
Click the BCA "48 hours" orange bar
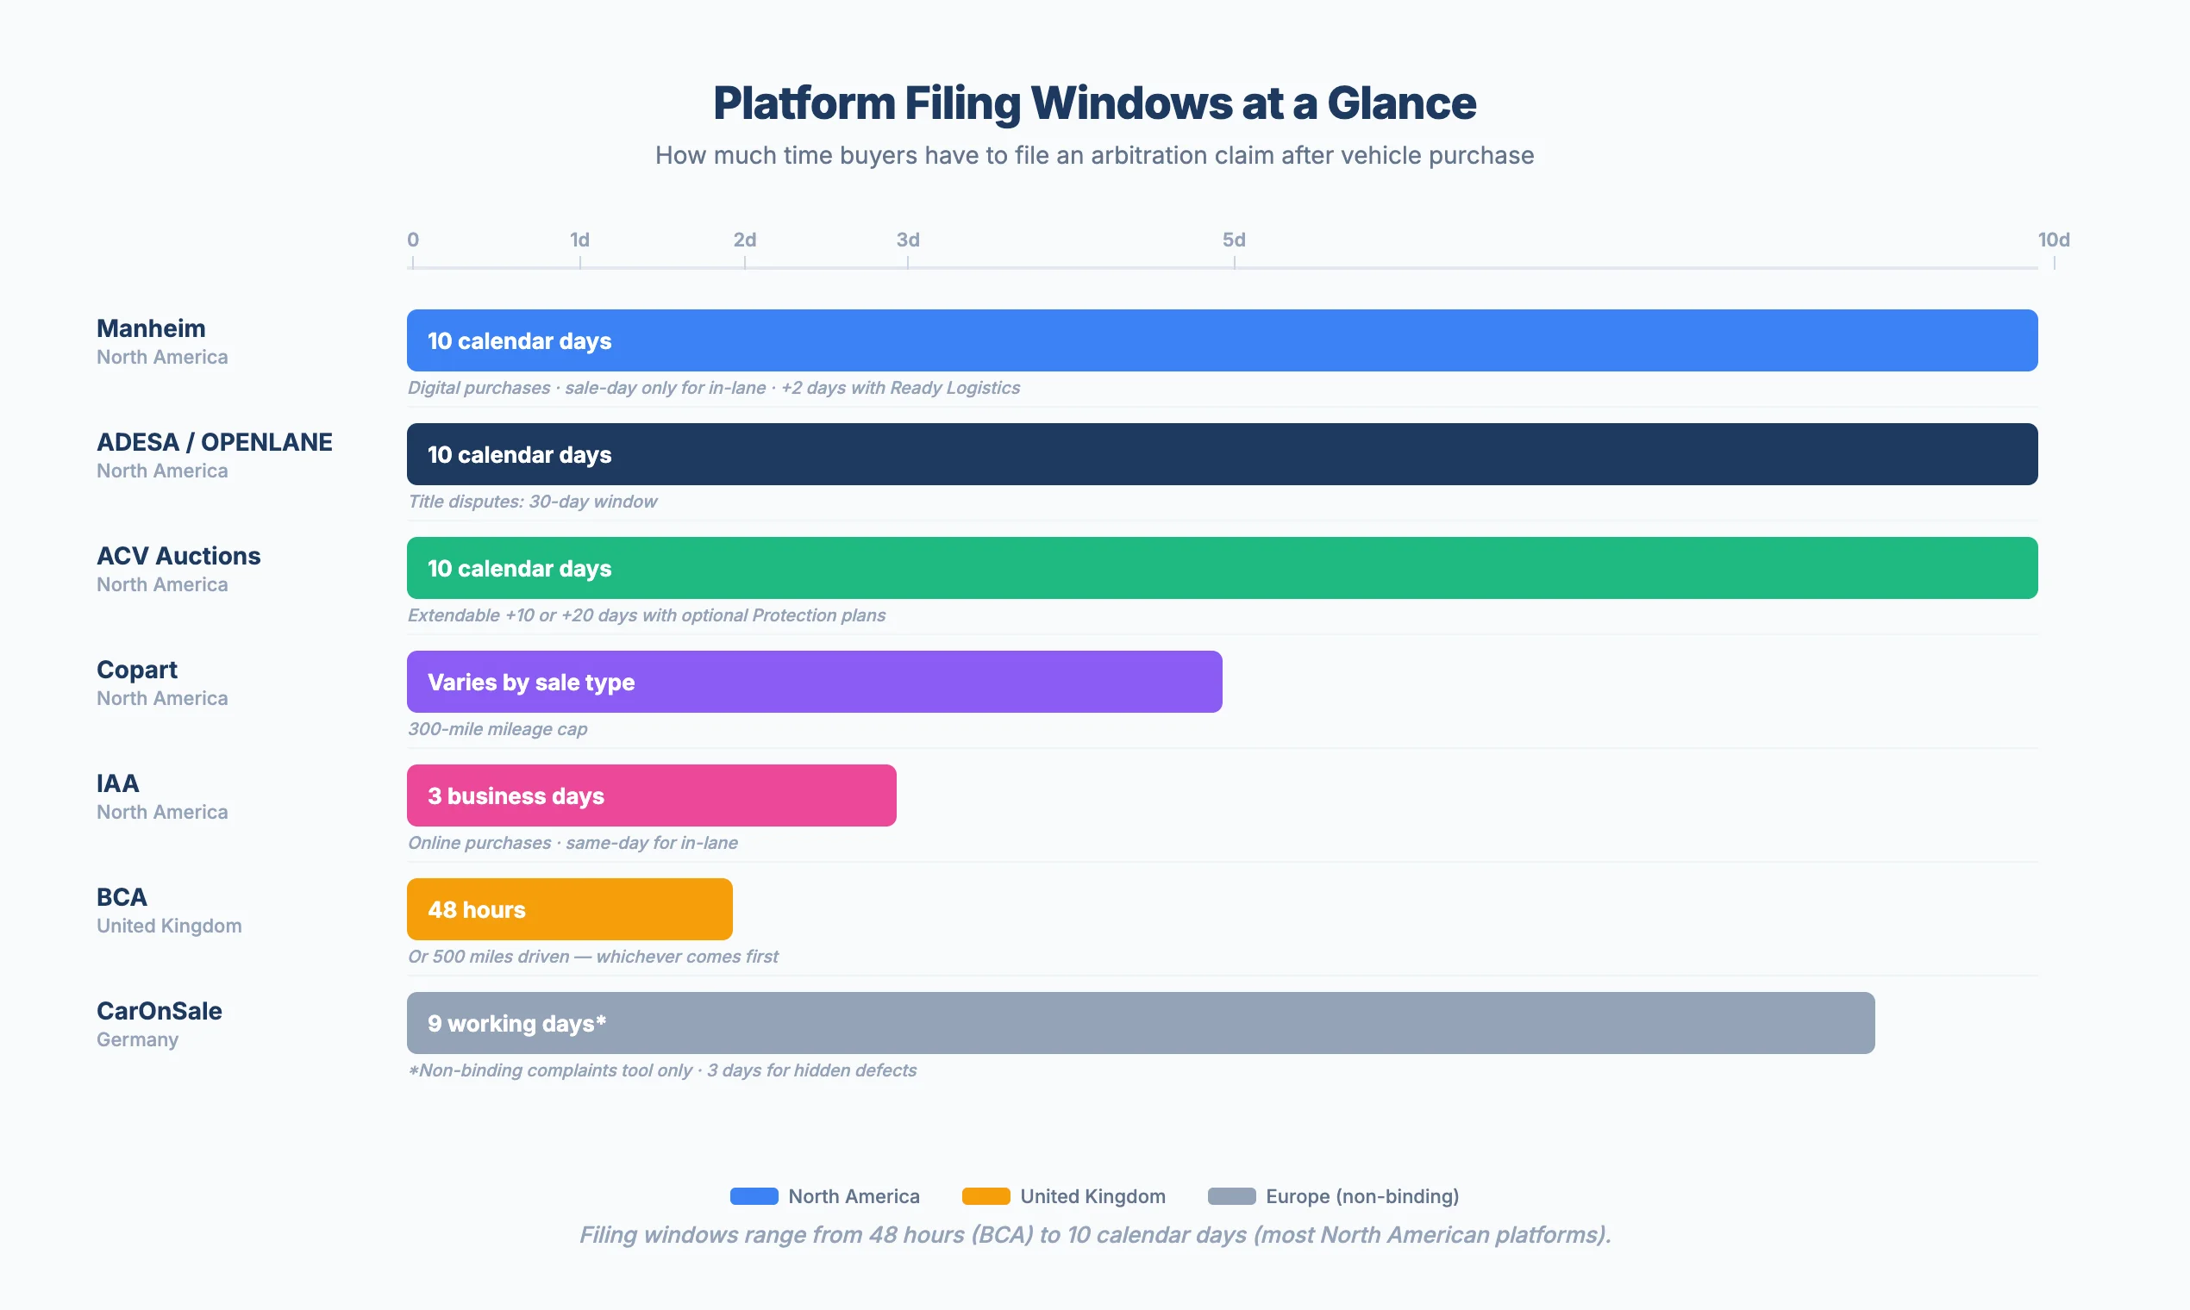pyautogui.click(x=568, y=908)
